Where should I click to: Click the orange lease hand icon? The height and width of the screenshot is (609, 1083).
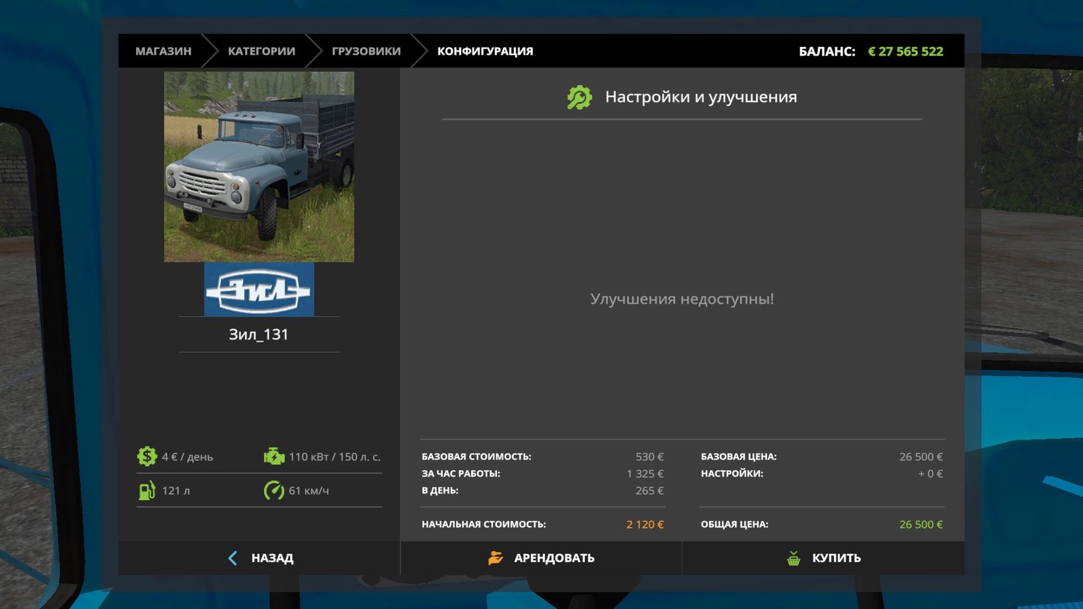[x=495, y=558]
